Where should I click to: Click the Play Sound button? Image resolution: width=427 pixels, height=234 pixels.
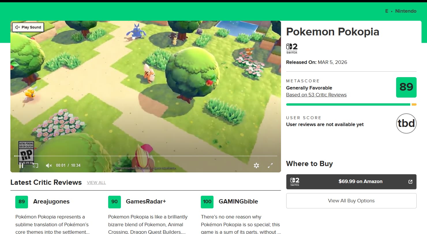click(28, 27)
